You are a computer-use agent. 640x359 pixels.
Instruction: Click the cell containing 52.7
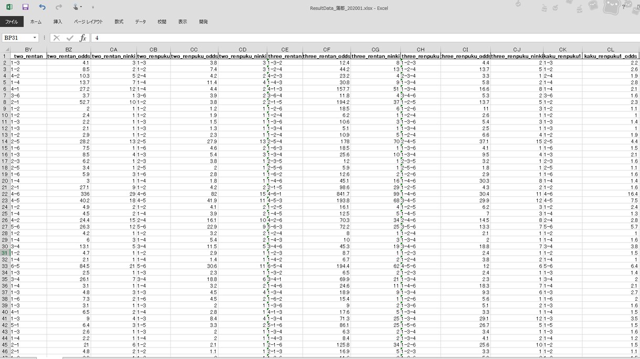pyautogui.click(x=69, y=102)
